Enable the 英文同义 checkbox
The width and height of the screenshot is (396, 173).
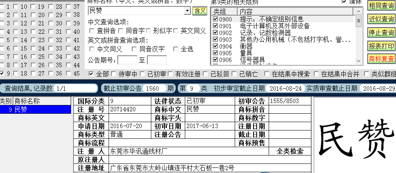[176, 31]
